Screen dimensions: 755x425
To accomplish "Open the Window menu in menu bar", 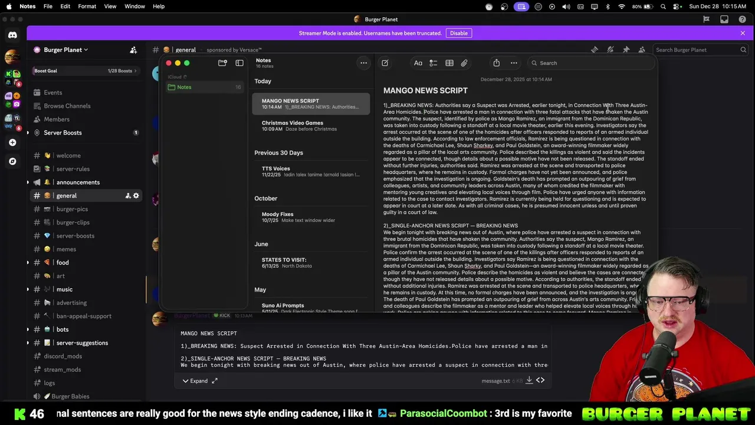I will pos(134,6).
